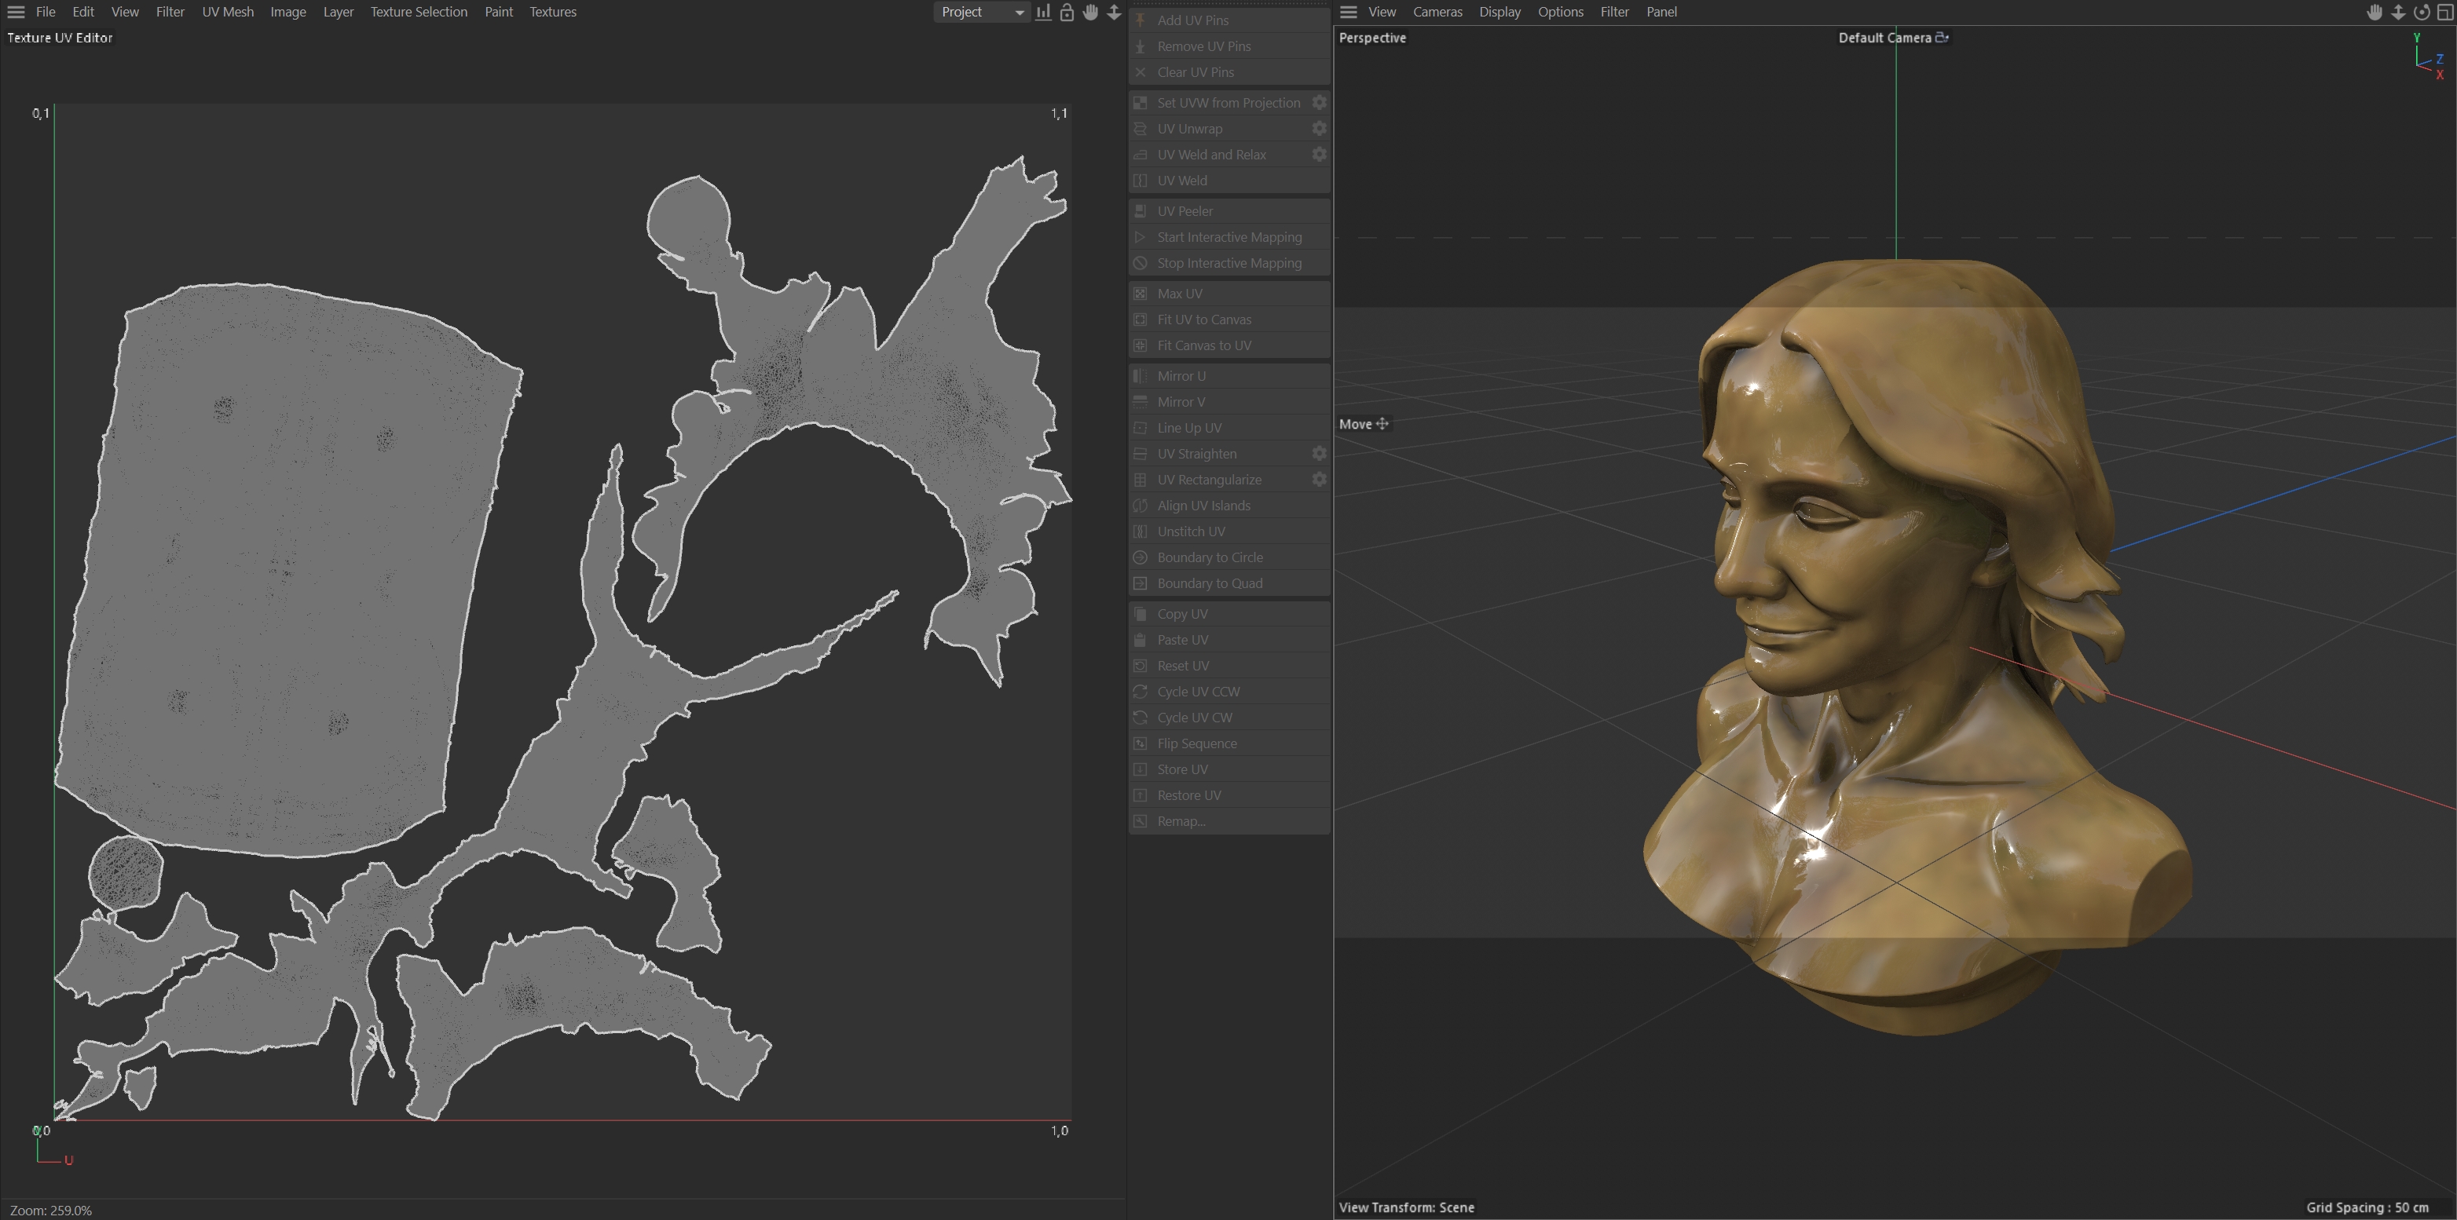The height and width of the screenshot is (1220, 2457).
Task: Open UV Unwrap settings gear
Action: pos(1319,129)
